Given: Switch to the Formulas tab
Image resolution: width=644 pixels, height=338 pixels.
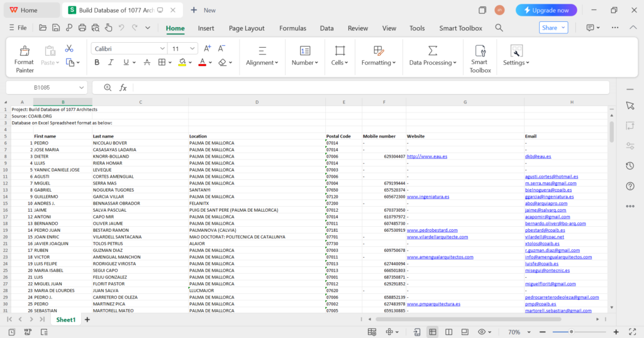Looking at the screenshot, I should point(292,28).
